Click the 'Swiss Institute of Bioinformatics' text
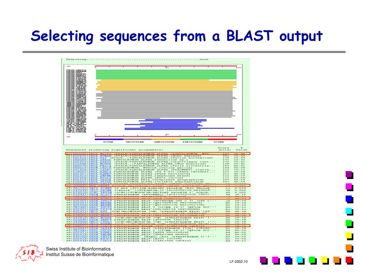Screen dimensions: 367x275 point(78,249)
